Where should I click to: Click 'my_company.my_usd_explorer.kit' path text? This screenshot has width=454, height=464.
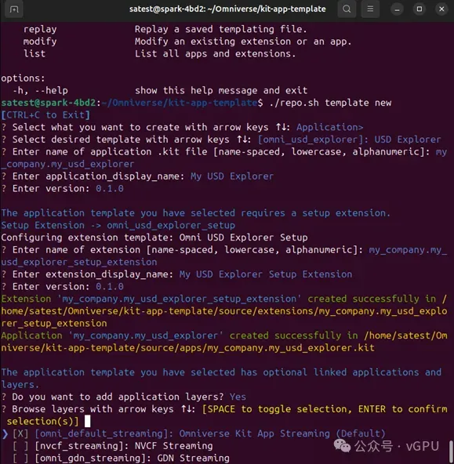coord(291,348)
